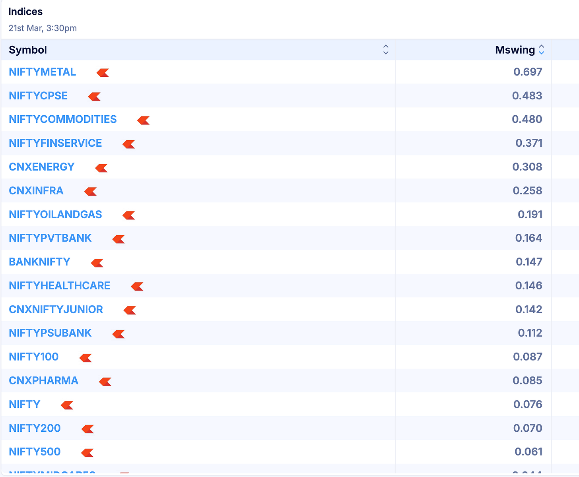Open the NIFTYPVTBANK index link

50,238
